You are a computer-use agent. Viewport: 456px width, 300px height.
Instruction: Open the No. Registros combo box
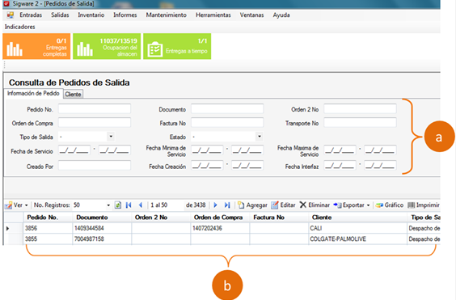point(92,205)
